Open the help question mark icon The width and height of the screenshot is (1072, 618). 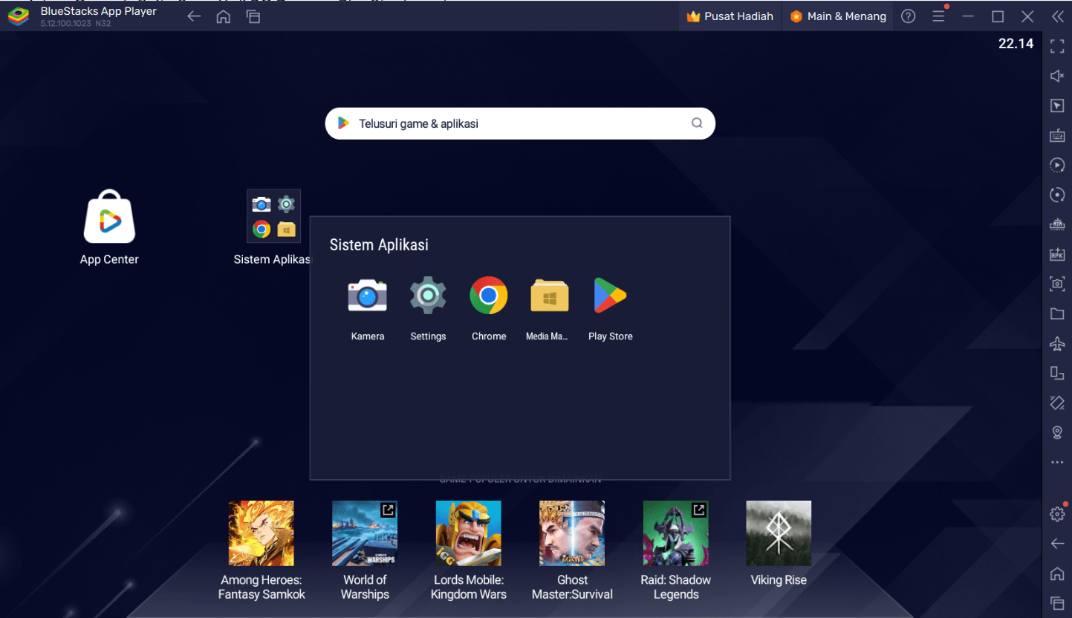(x=908, y=16)
